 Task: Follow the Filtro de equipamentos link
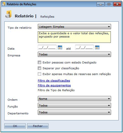coord(54,85)
